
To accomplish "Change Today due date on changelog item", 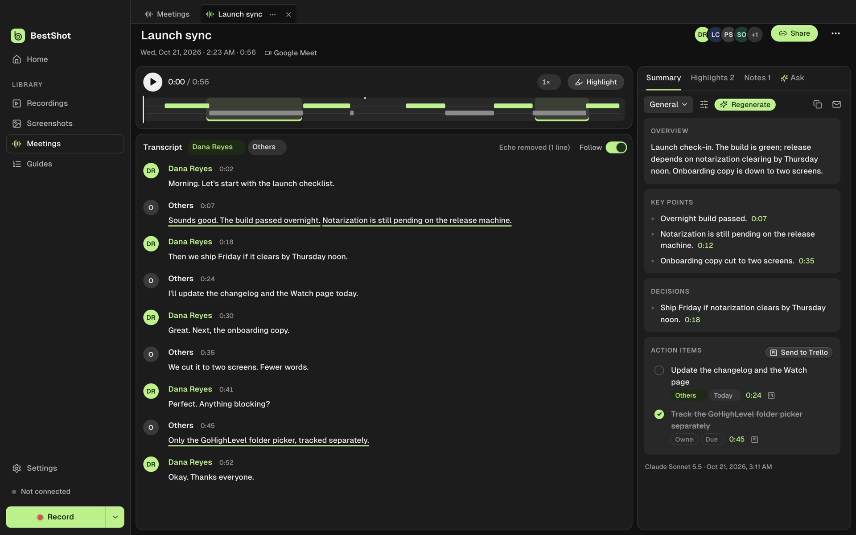I will (x=724, y=395).
